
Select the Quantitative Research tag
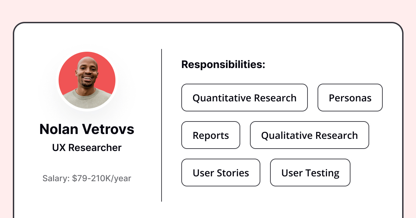coord(244,98)
